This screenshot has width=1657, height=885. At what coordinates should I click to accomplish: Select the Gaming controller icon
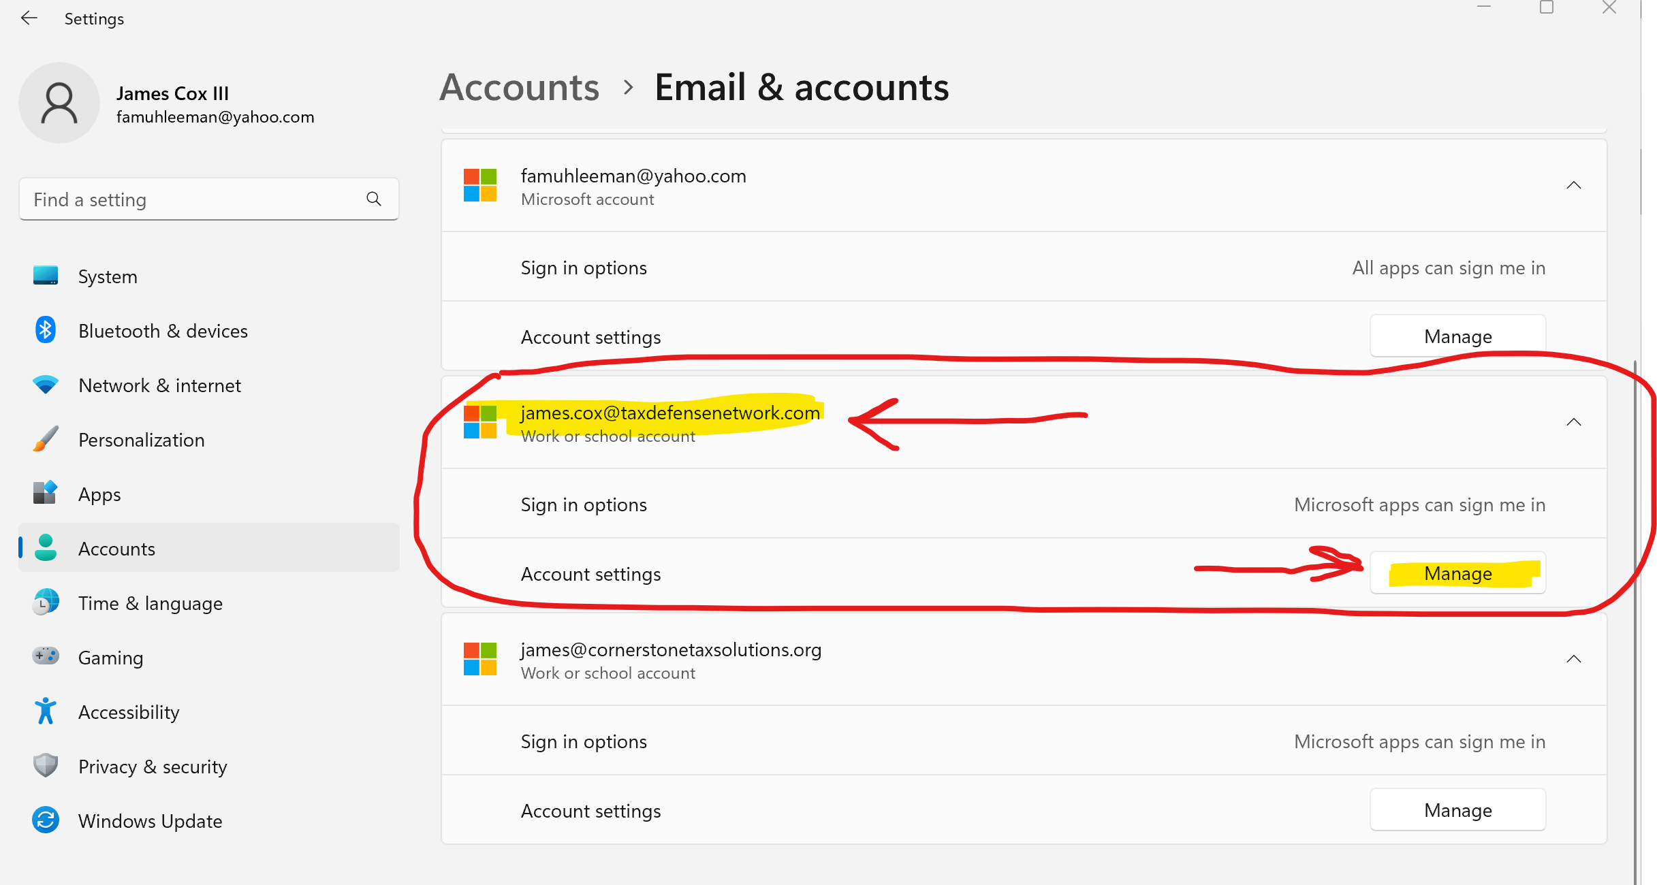click(46, 656)
